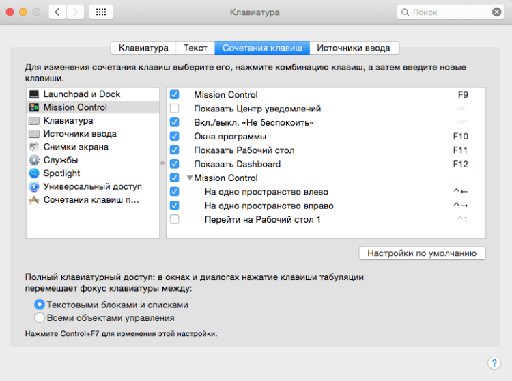Click the ^→ shortcut value
Viewport: 512px width, 381px height.
461,205
